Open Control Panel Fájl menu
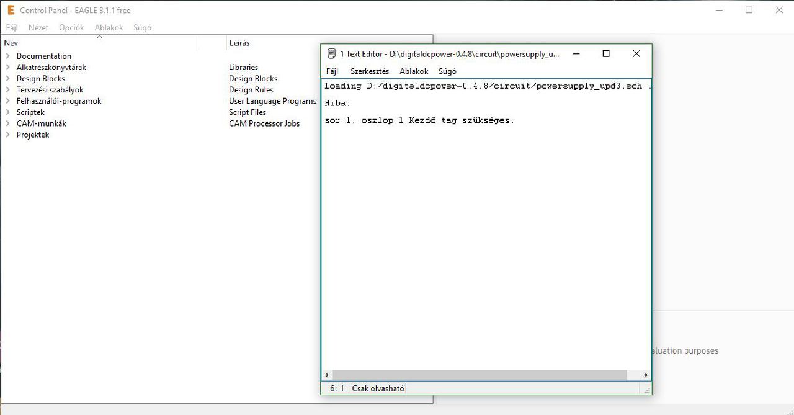 pyautogui.click(x=12, y=27)
